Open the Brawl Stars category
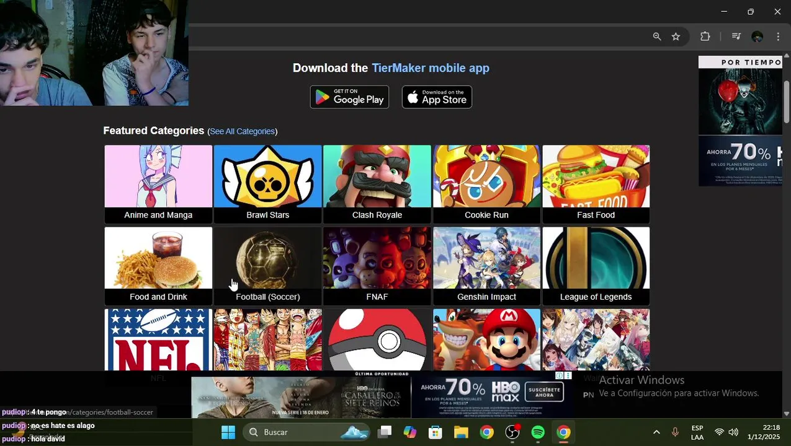Viewport: 791px width, 446px height. (x=267, y=184)
